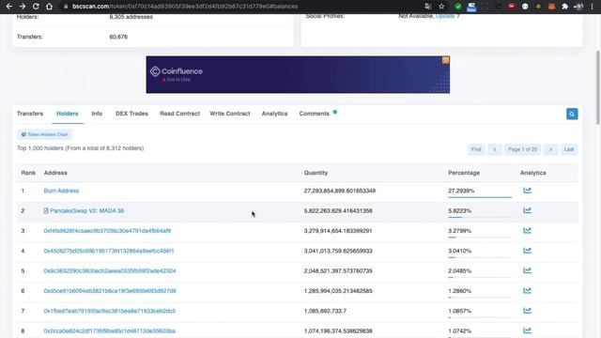The width and height of the screenshot is (601, 338).
Task: Switch to Write Contract tab
Action: pyautogui.click(x=229, y=114)
